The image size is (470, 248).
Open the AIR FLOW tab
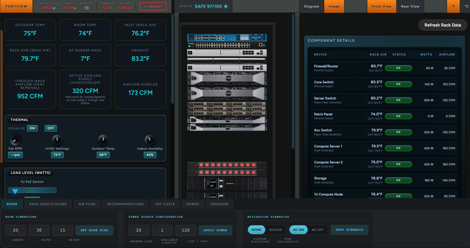click(x=87, y=204)
